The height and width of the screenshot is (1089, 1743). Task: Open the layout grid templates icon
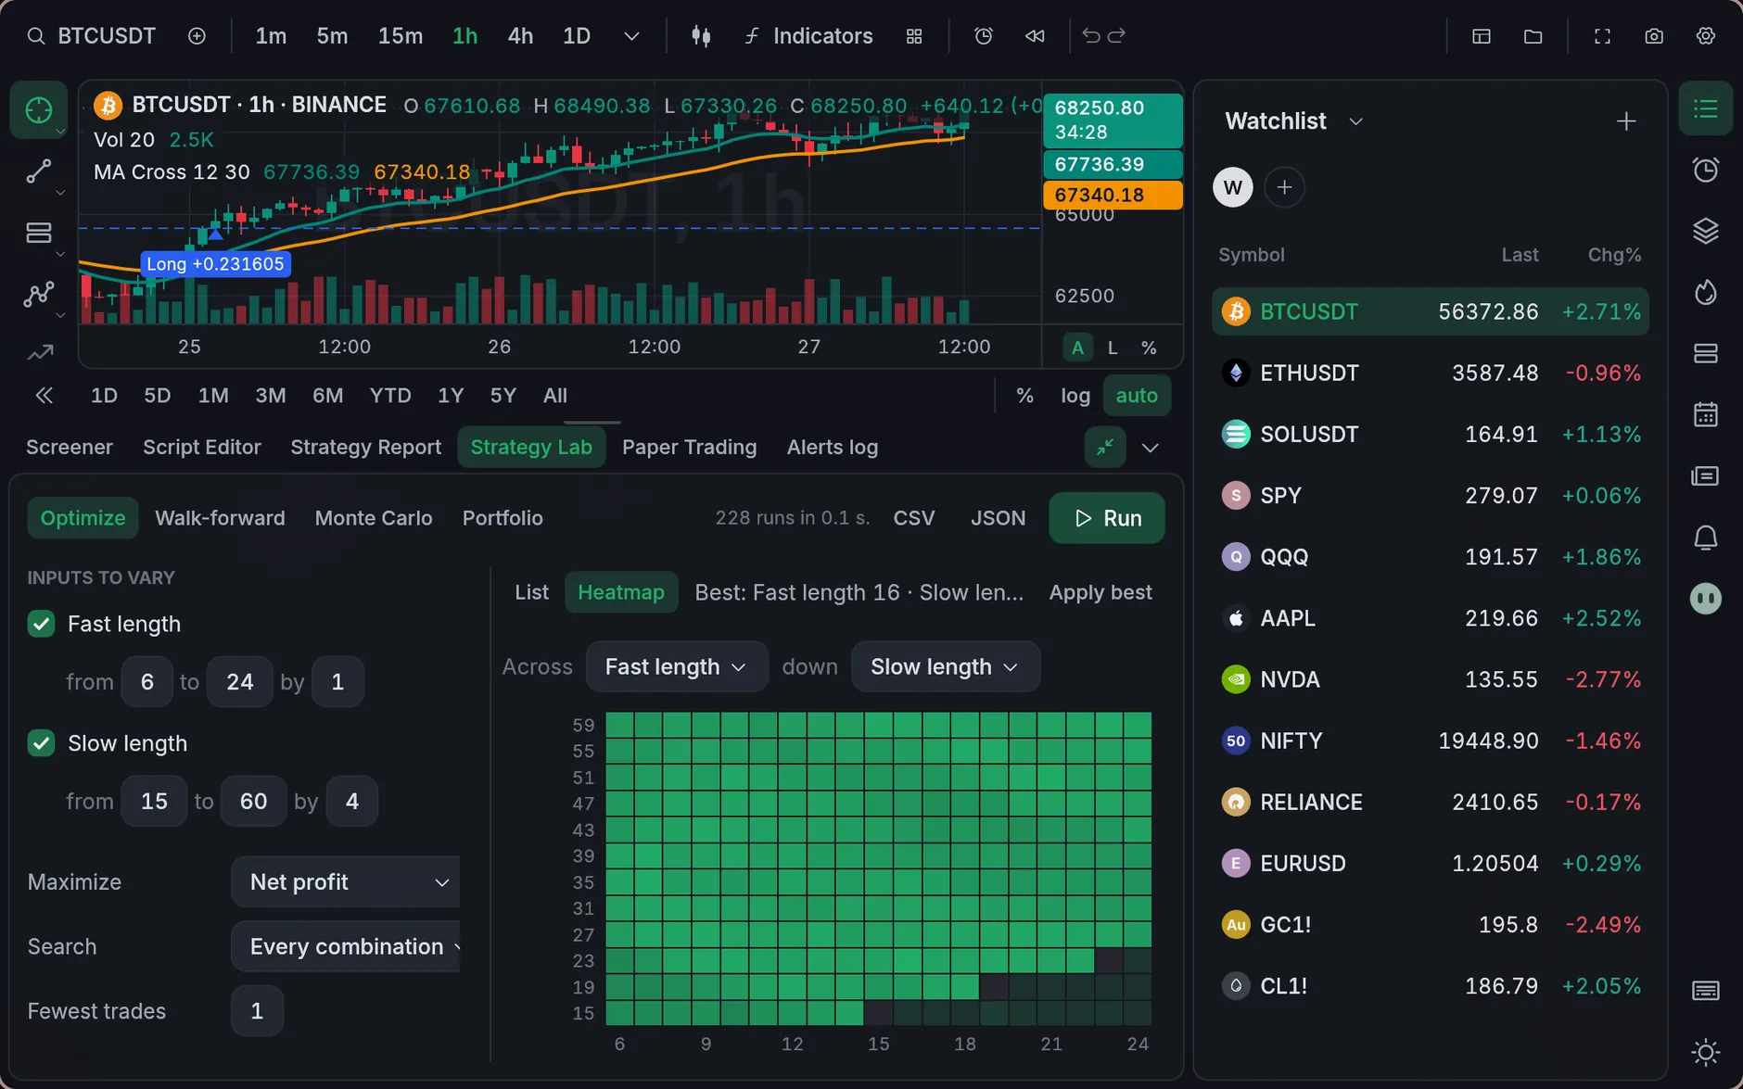pos(914,36)
